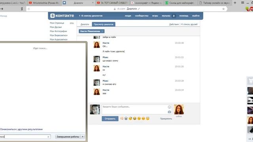253x142 pixels.
Task: Click ред. next to Моя Страница
Action: (72, 23)
